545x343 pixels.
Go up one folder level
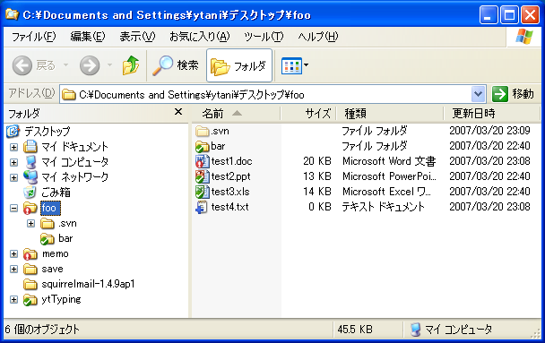(131, 64)
